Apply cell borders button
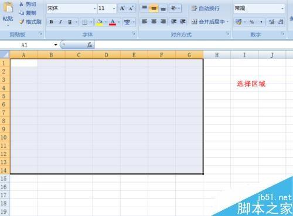Image resolution: width=293 pixels, height=216 pixels. 85,22
